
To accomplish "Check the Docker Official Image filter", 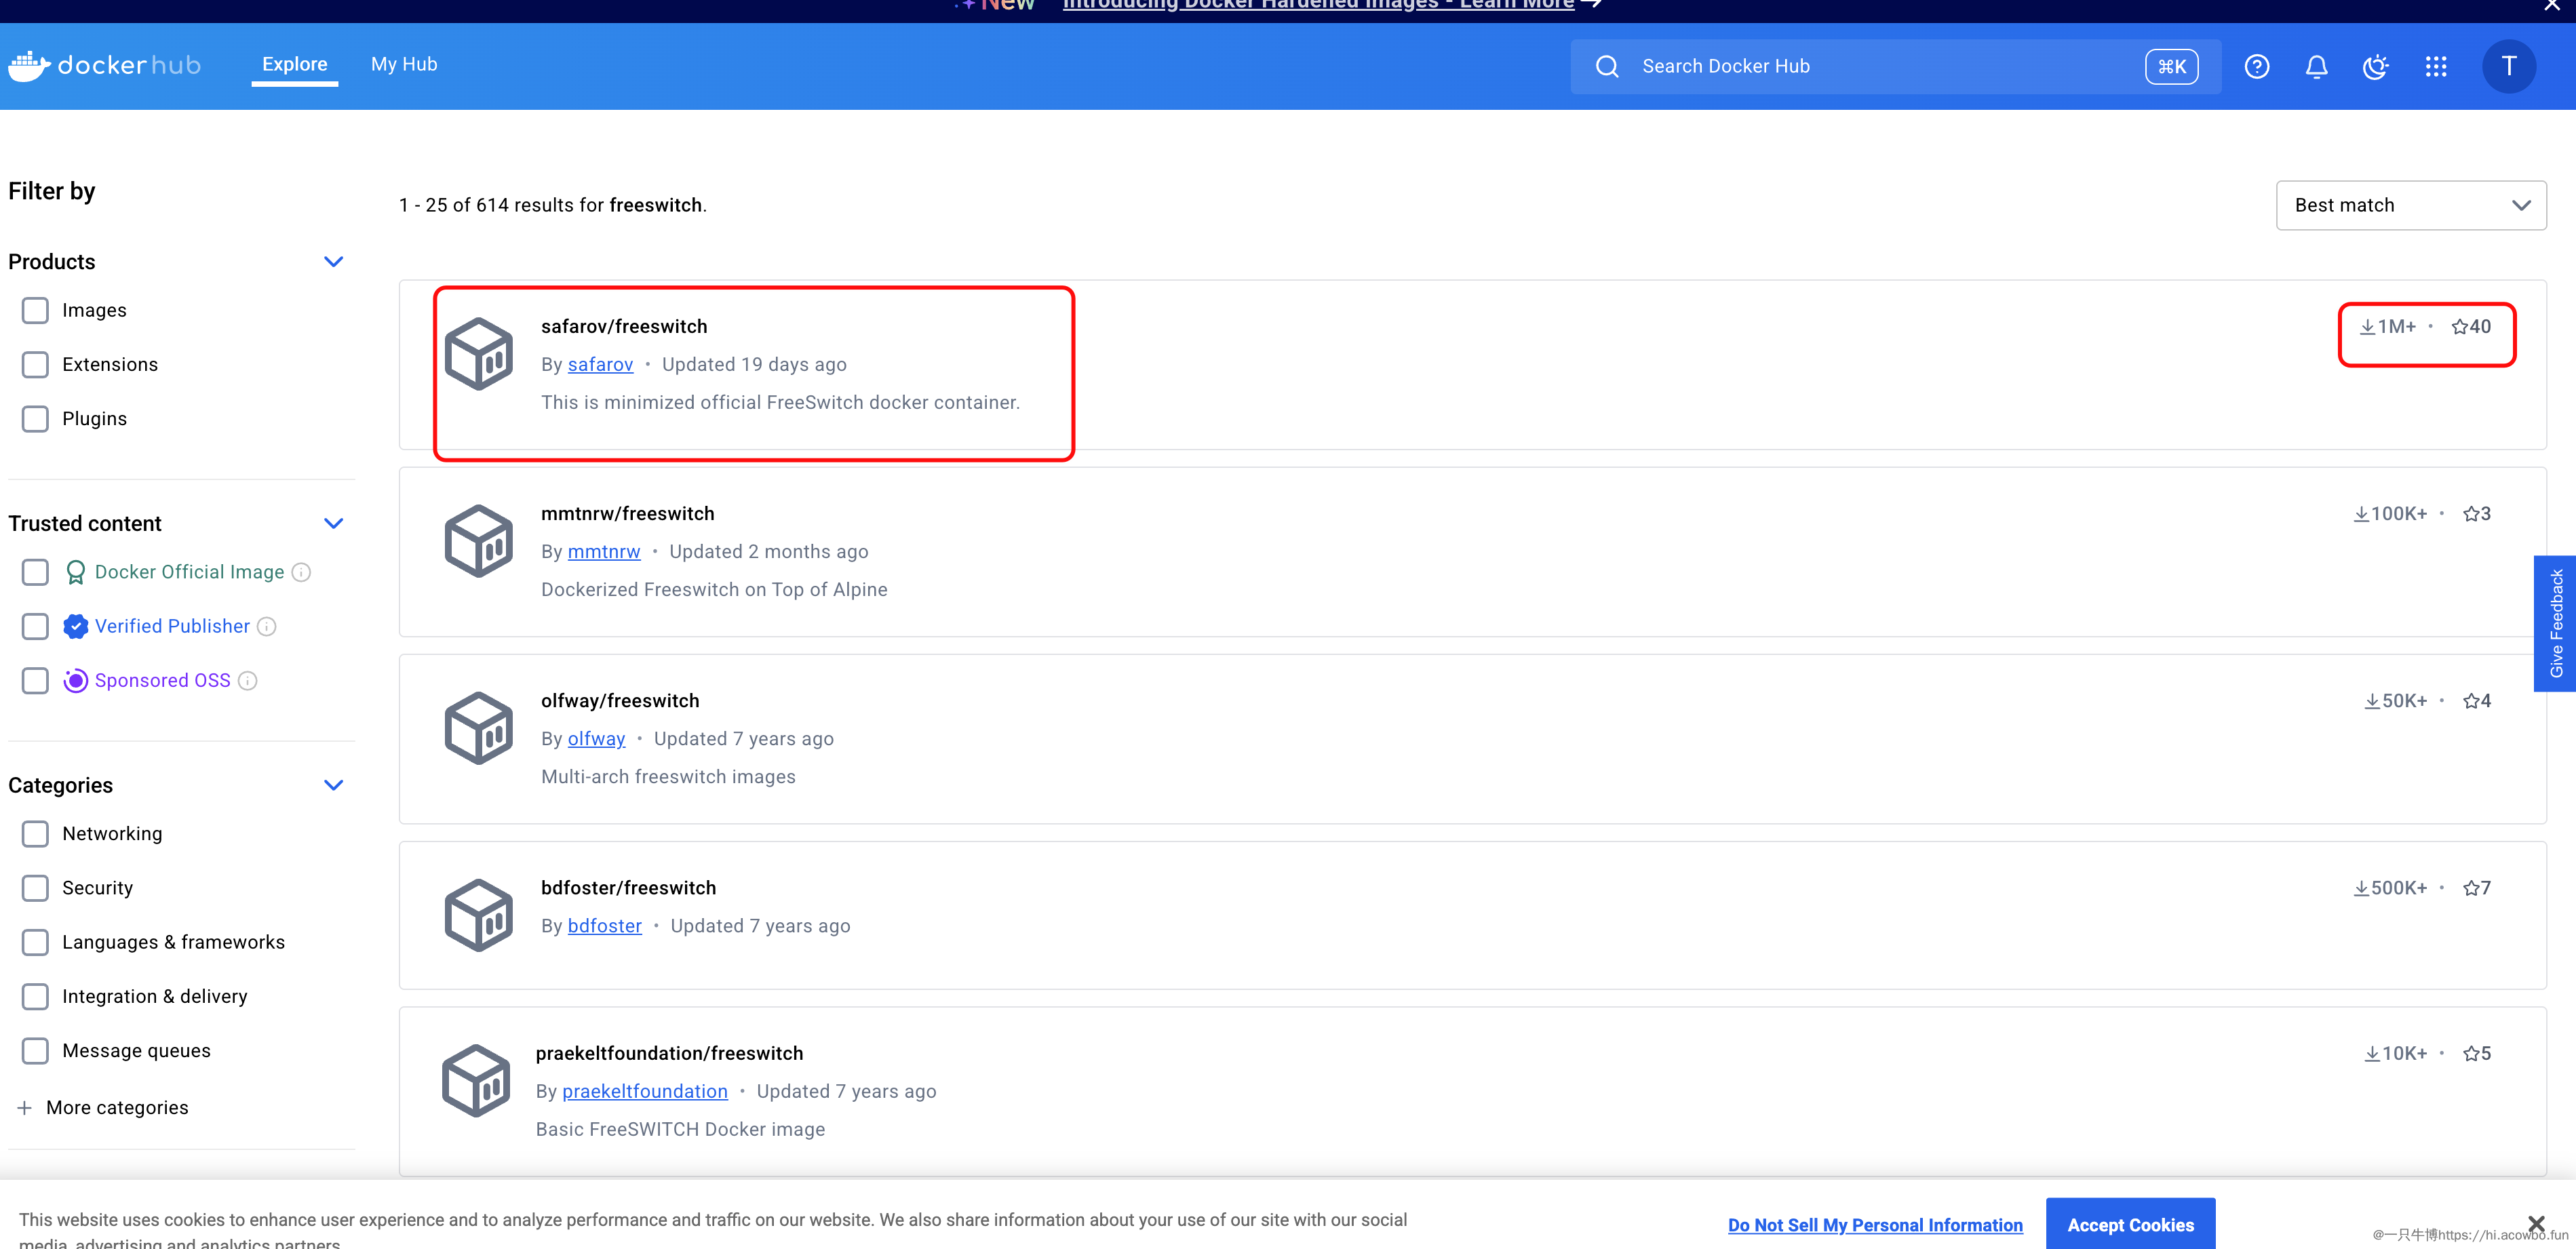I will [x=35, y=572].
